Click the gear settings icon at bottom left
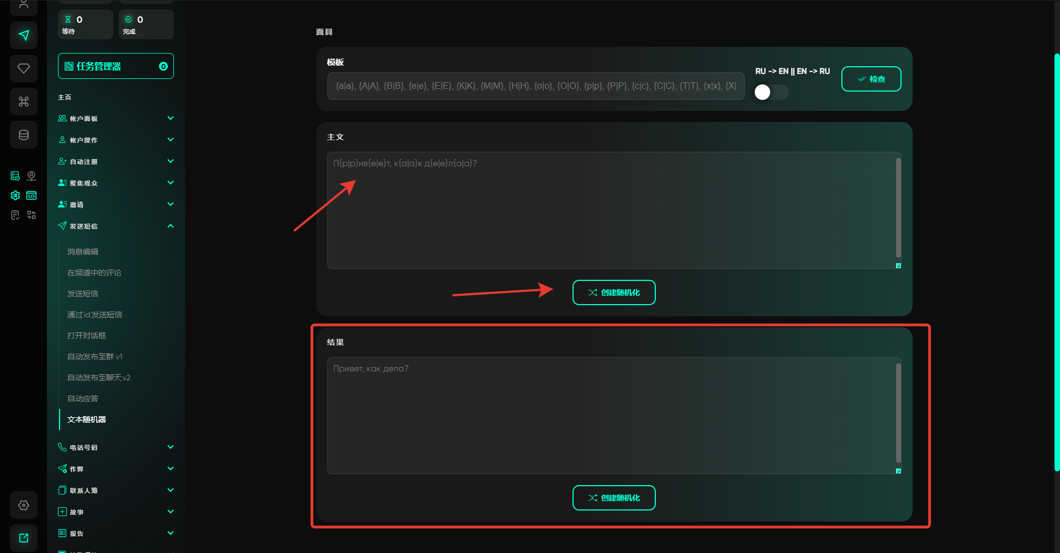 coord(24,505)
